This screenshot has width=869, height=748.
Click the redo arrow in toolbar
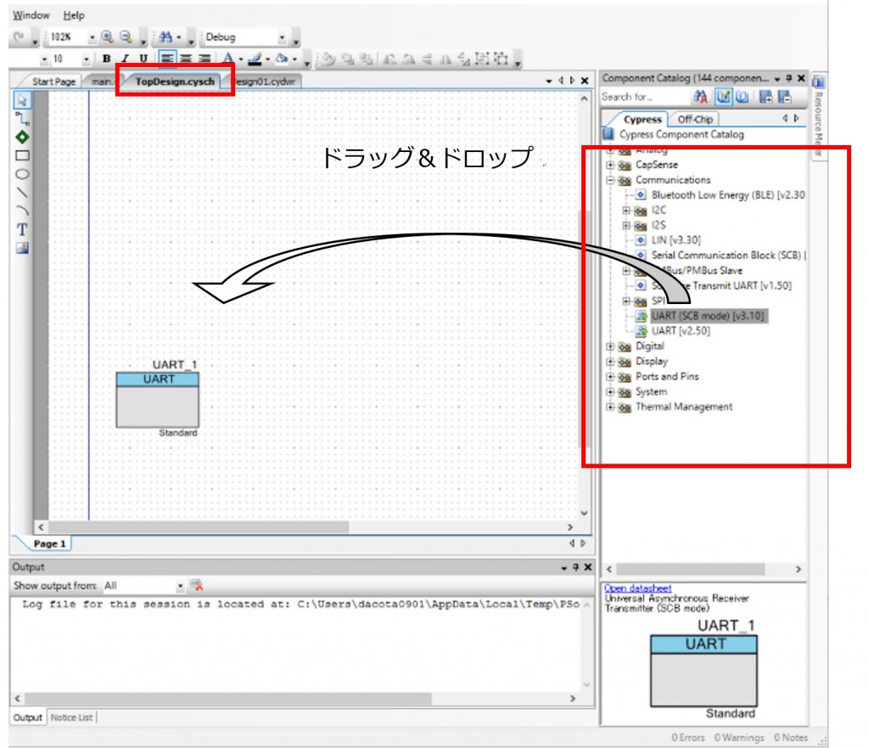click(19, 37)
